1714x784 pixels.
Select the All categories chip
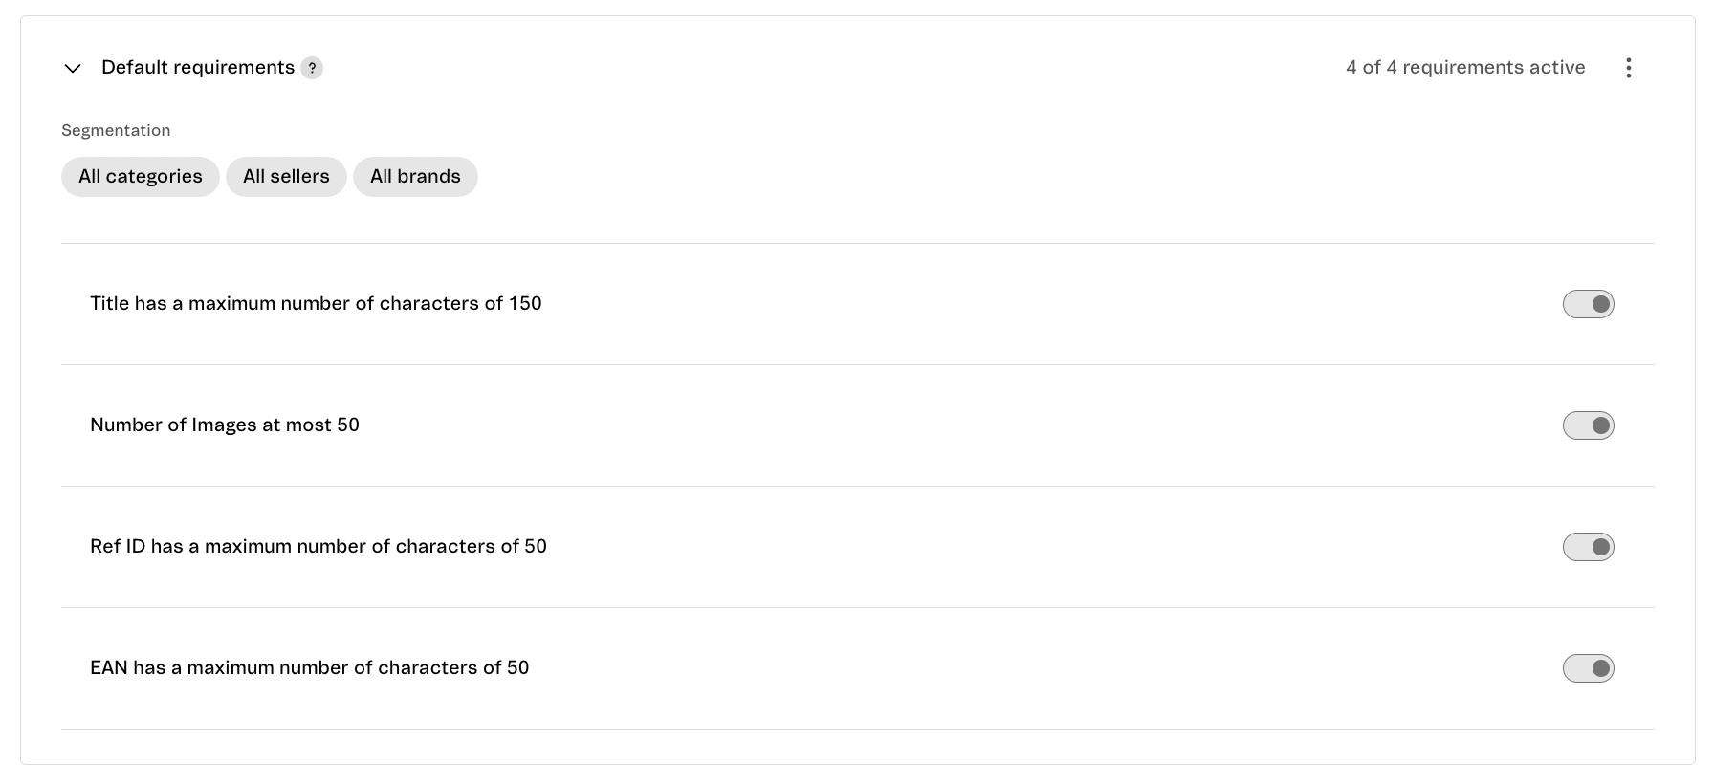(x=141, y=177)
